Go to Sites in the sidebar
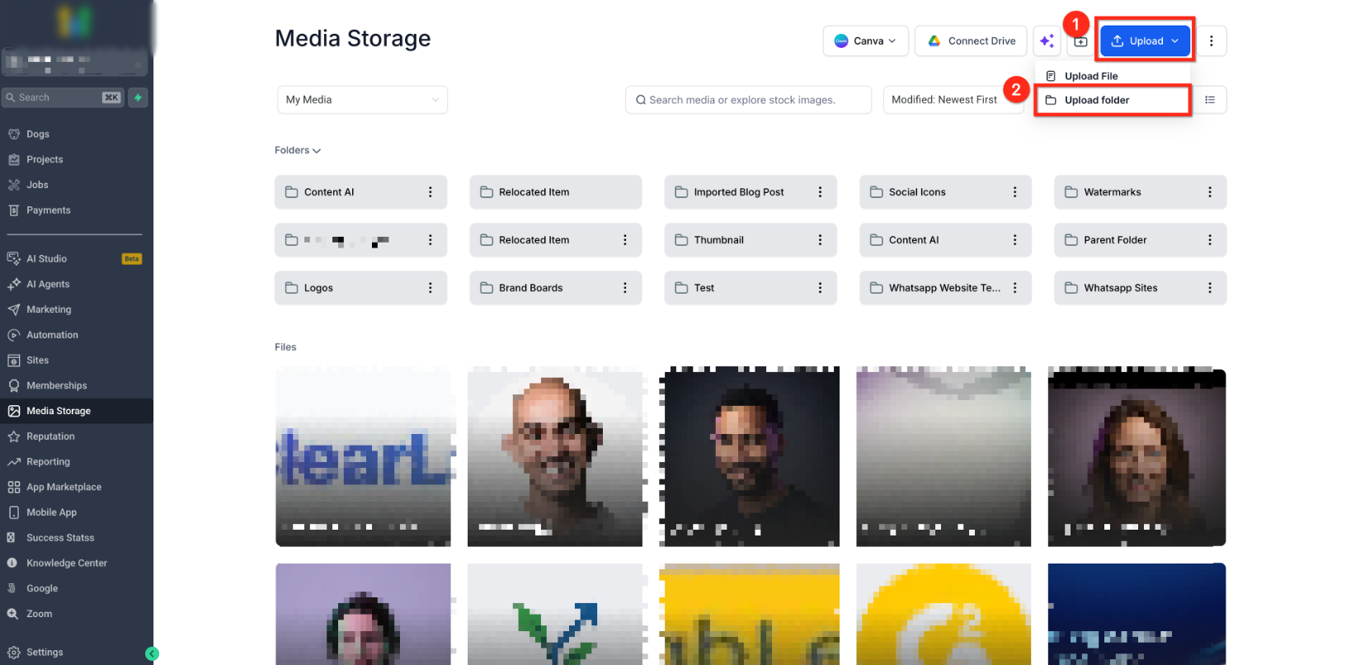The width and height of the screenshot is (1346, 665). [77, 361]
